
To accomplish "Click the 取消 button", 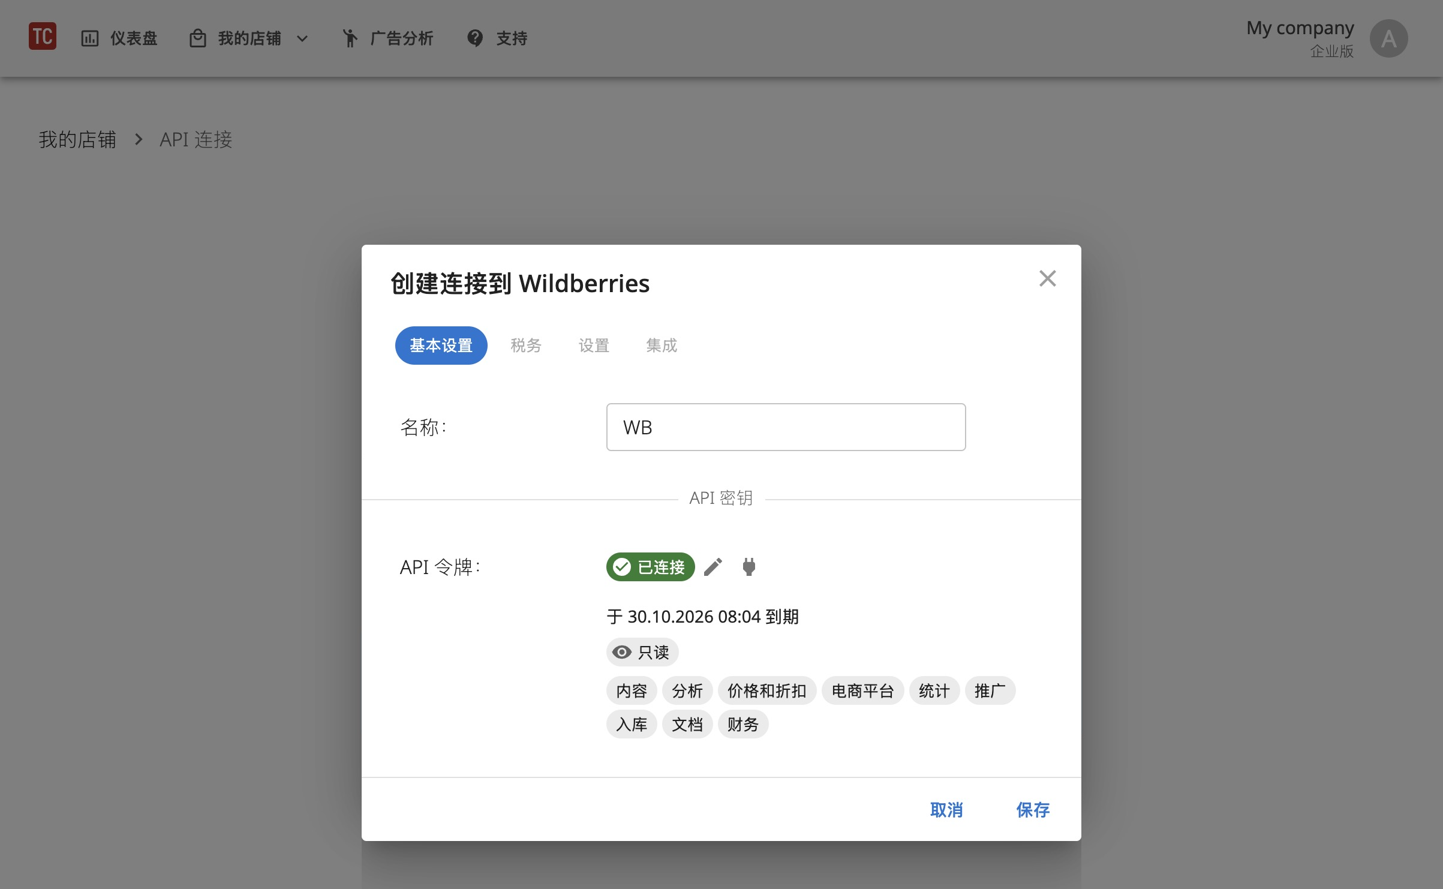I will point(946,810).
